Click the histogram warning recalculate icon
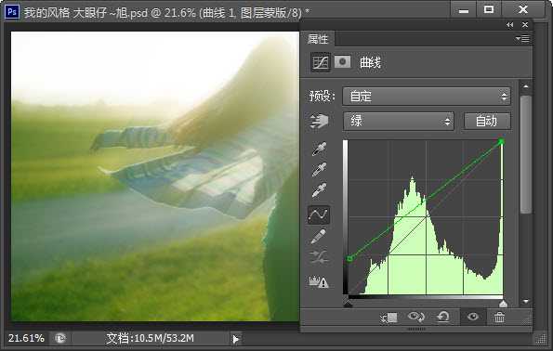 319,282
